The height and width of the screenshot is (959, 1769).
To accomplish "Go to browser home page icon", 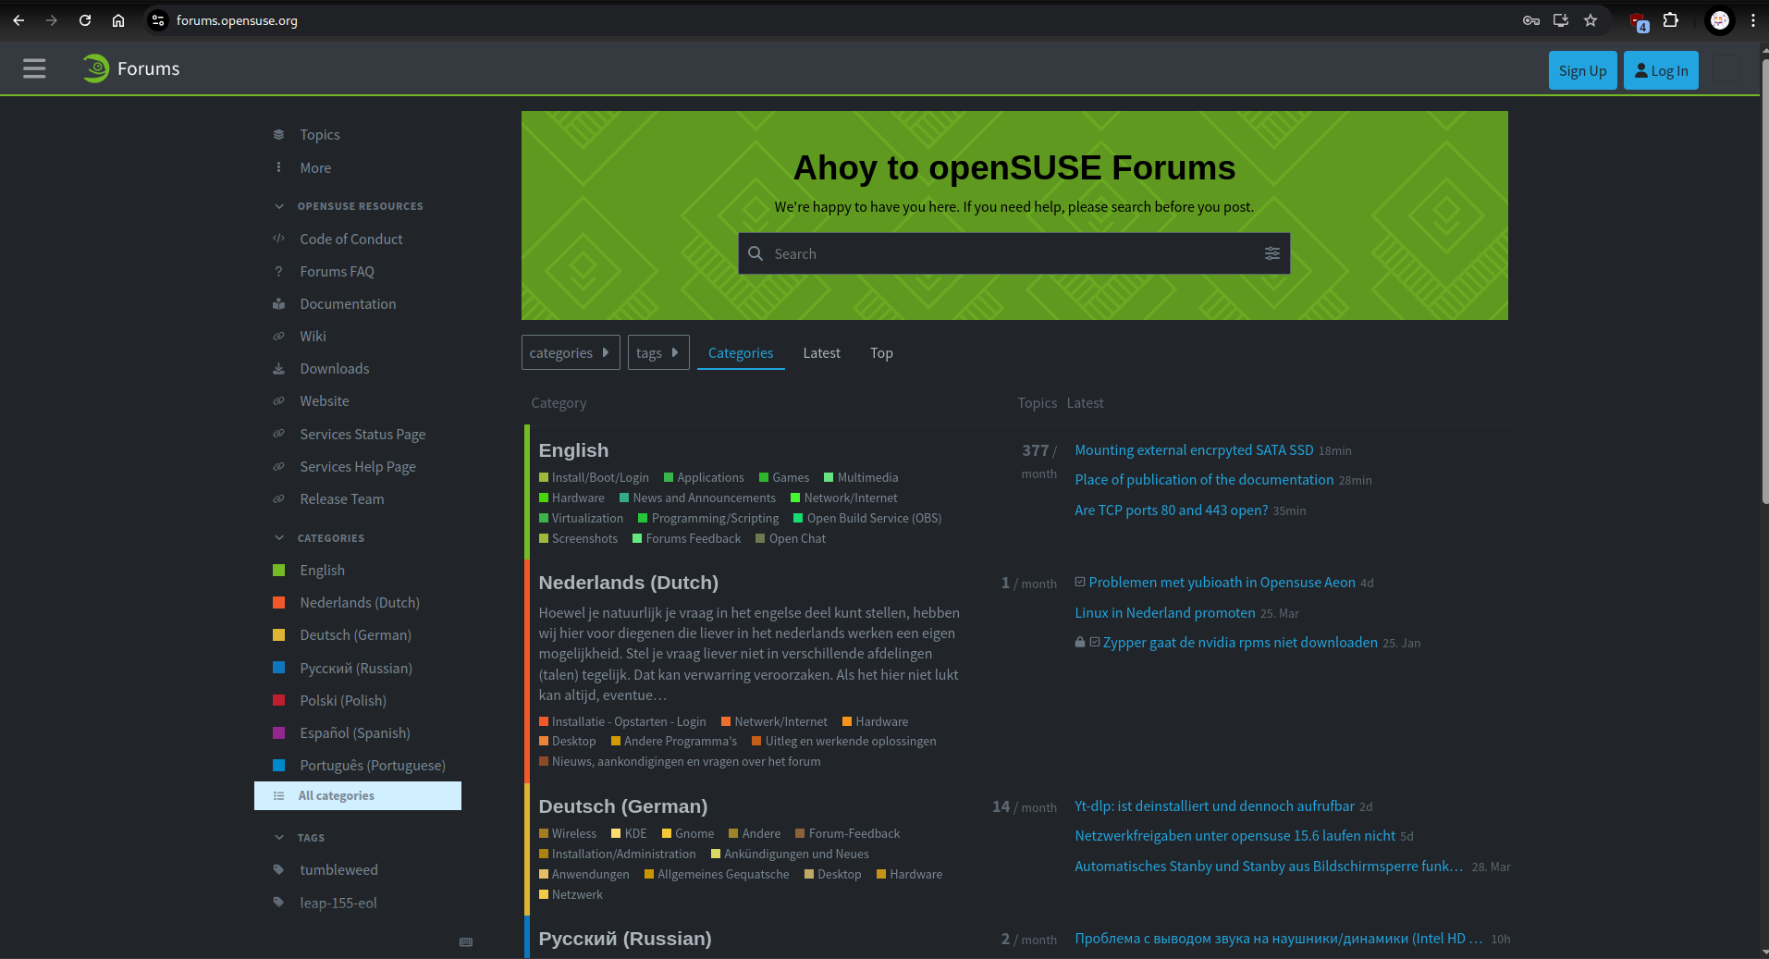I will click(x=118, y=20).
